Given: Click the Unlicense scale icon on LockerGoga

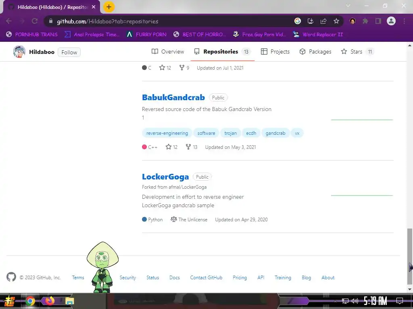Looking at the screenshot, I should tap(173, 219).
